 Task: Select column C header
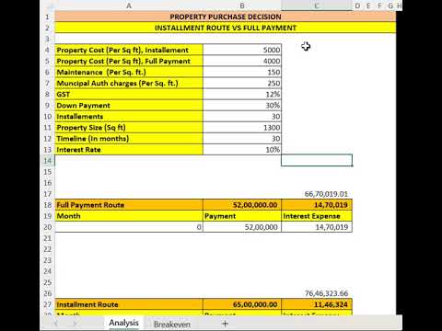click(317, 6)
